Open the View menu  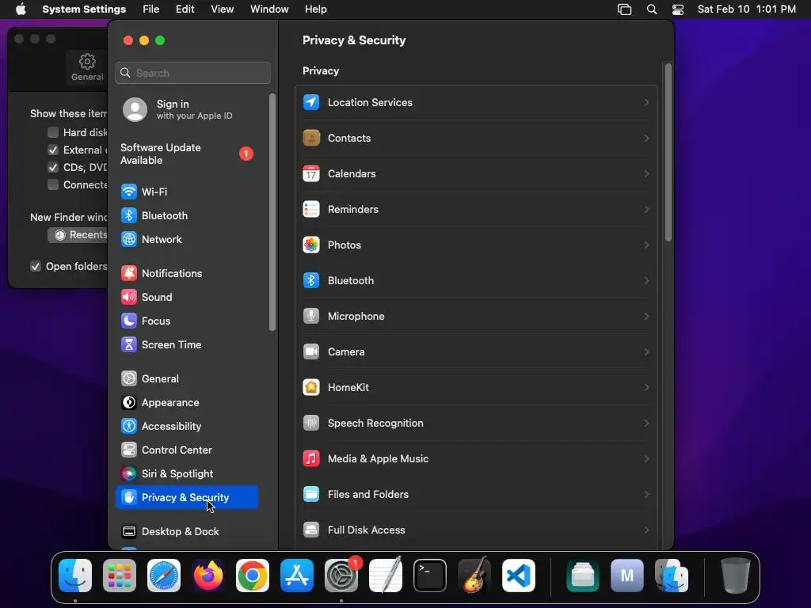222,9
